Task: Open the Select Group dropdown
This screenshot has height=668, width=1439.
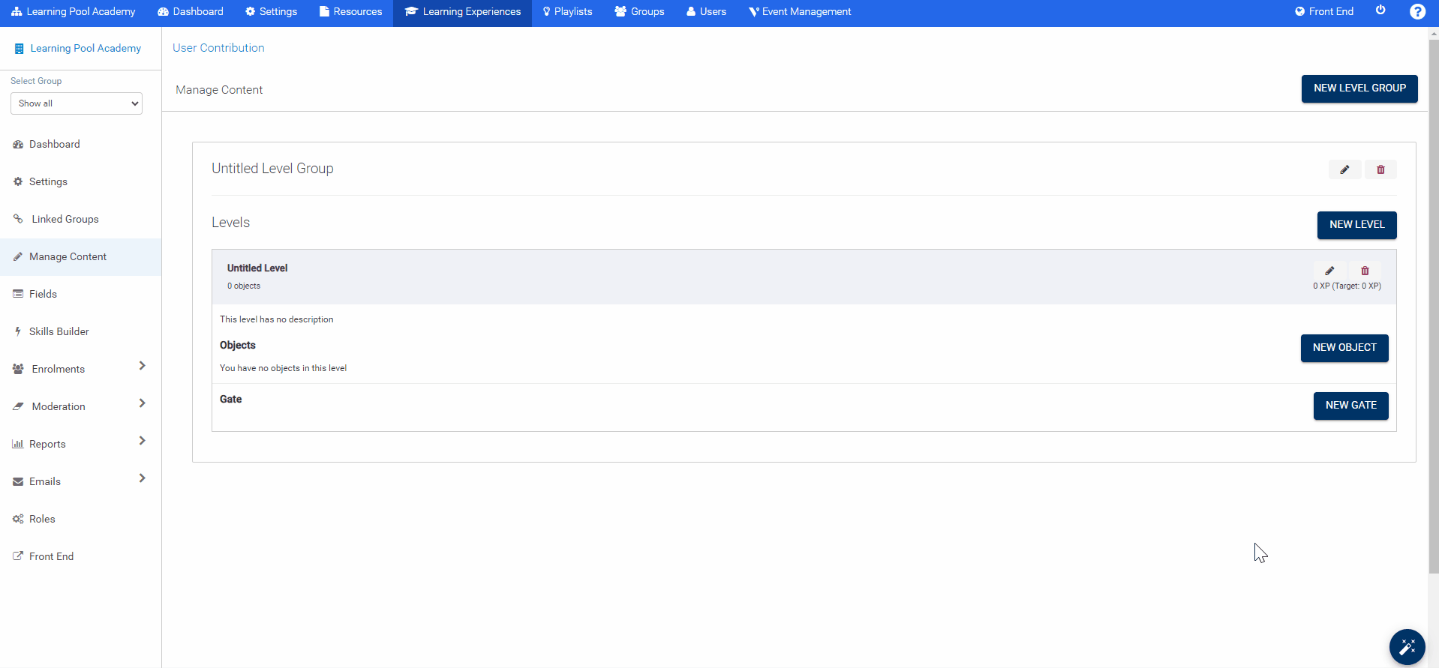Action: coord(77,103)
